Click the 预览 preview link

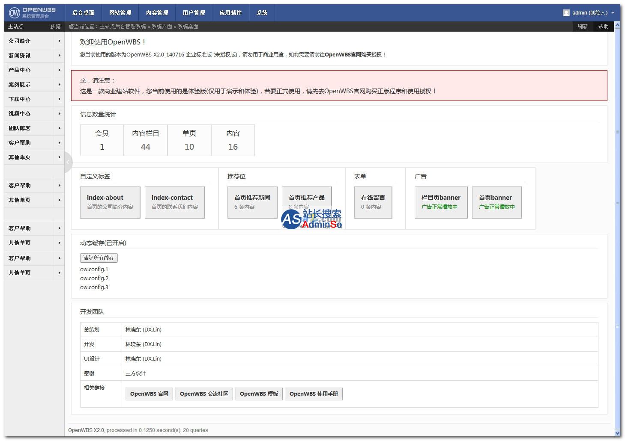55,27
